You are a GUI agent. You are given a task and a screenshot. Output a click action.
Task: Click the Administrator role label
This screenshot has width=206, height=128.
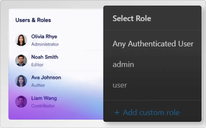pyautogui.click(x=45, y=44)
